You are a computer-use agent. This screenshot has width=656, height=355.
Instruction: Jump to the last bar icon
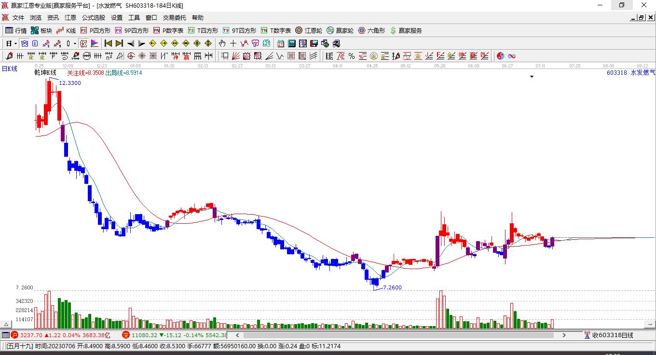point(119,43)
